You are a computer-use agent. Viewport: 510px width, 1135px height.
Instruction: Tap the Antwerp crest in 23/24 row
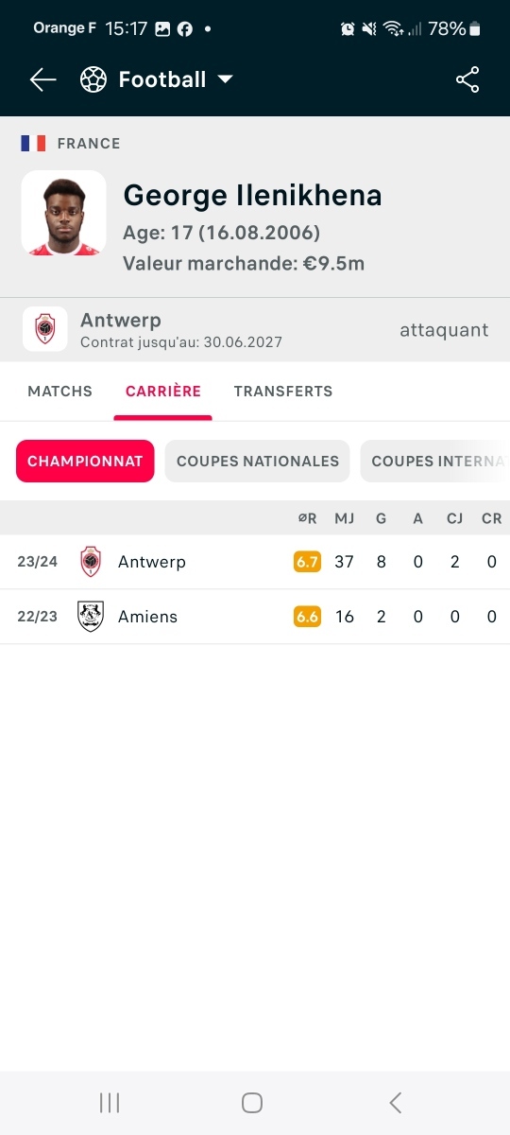coord(91,562)
